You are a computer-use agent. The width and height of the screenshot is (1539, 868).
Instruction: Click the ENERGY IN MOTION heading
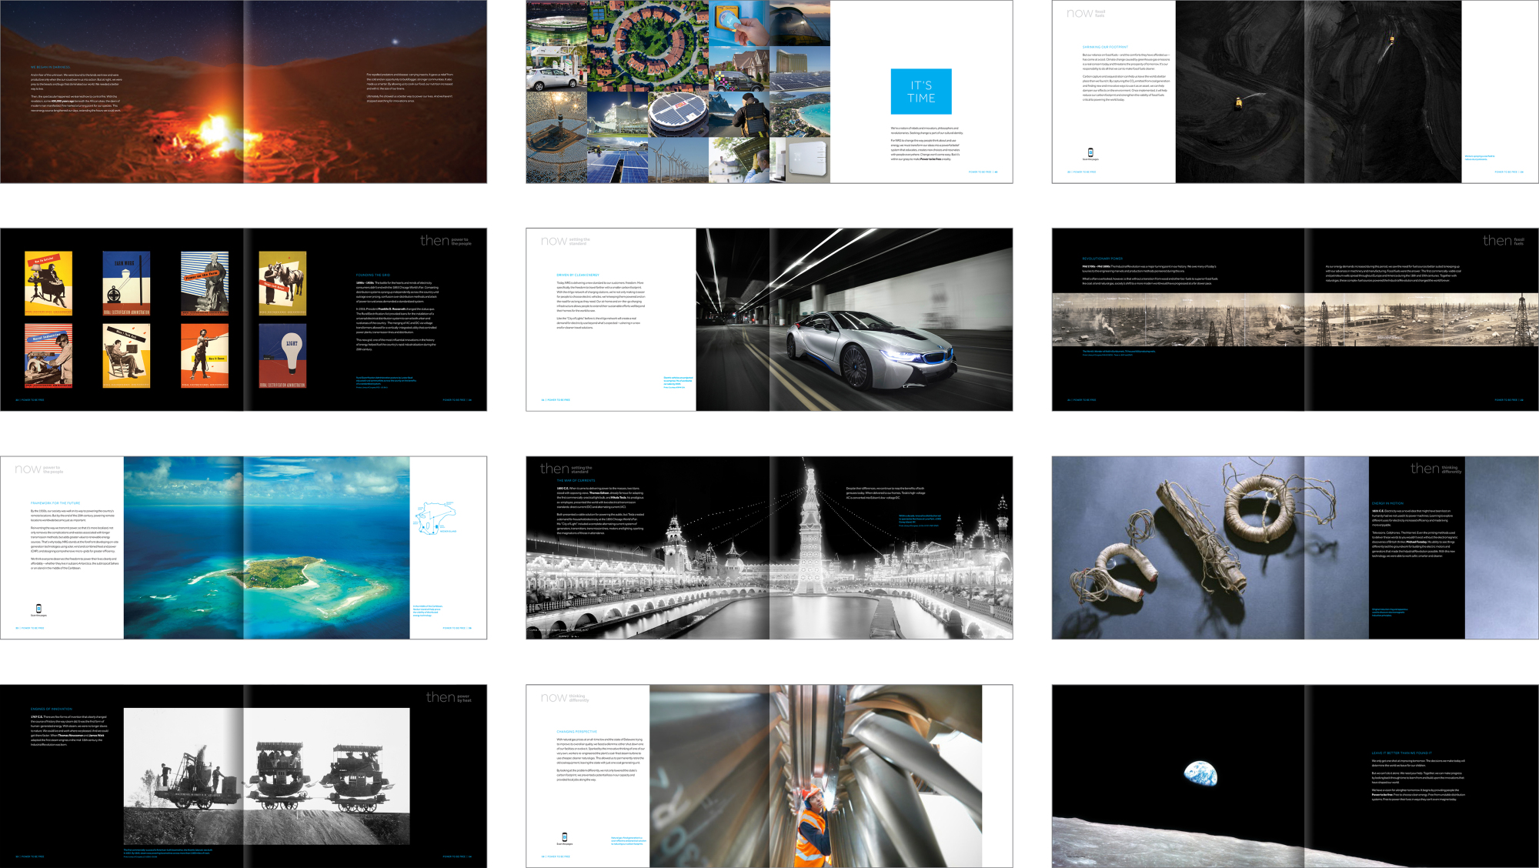tap(1387, 503)
